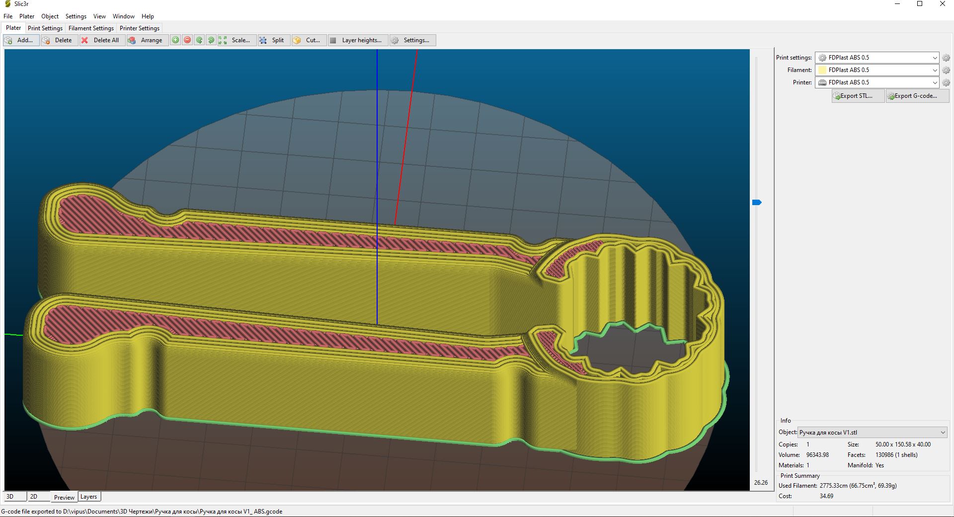Viewport: 954px width, 517px height.
Task: Click the gear icon next to Filament preset
Action: 946,70
